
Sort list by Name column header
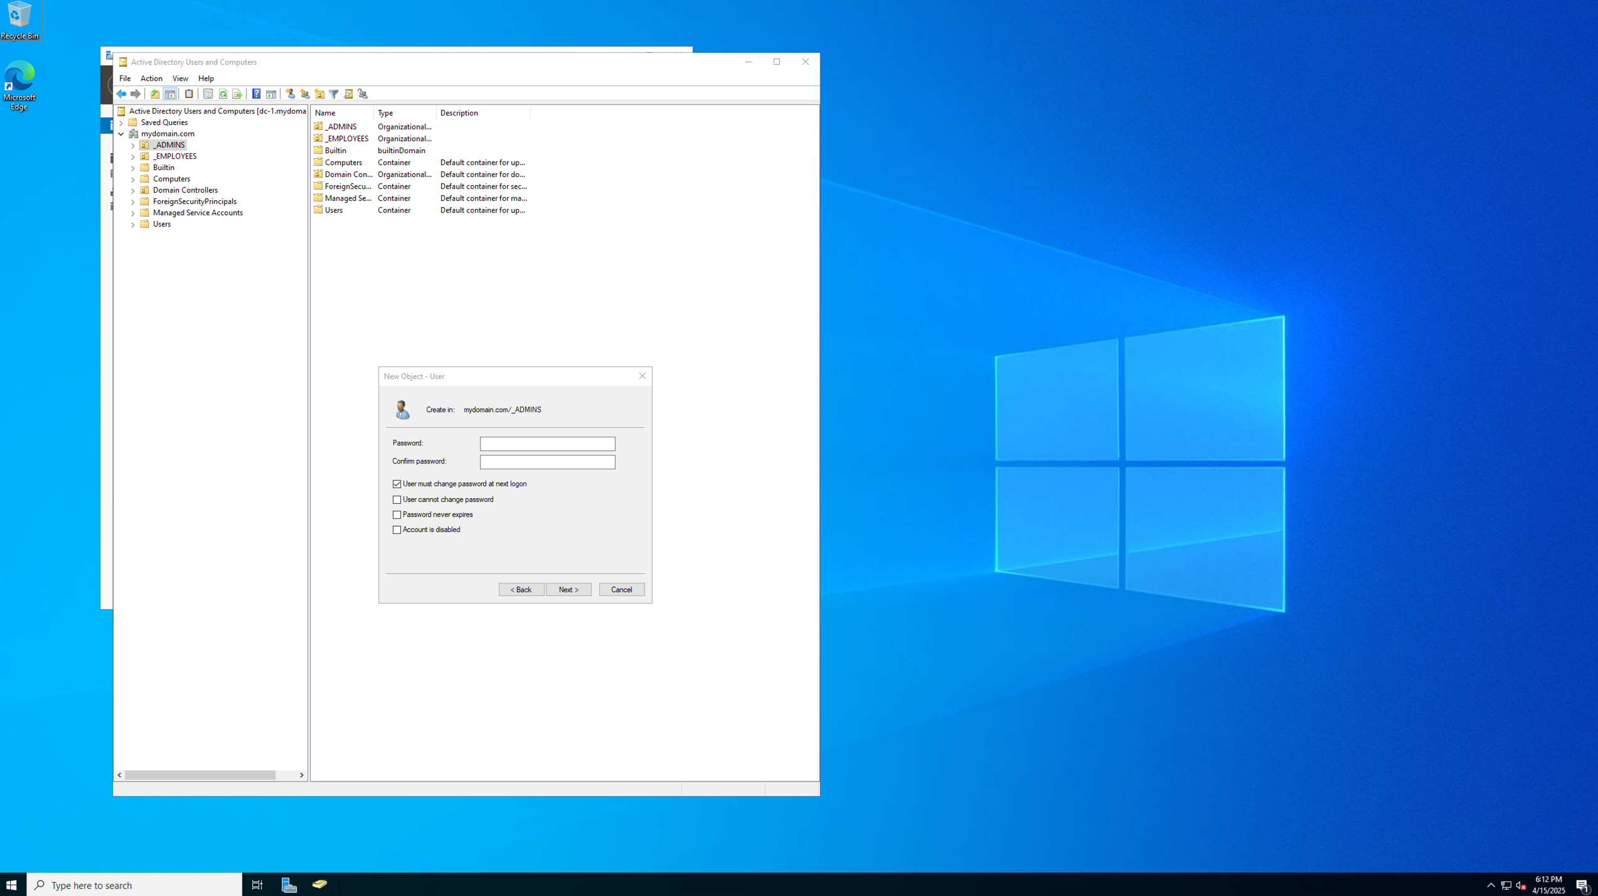[x=343, y=113]
